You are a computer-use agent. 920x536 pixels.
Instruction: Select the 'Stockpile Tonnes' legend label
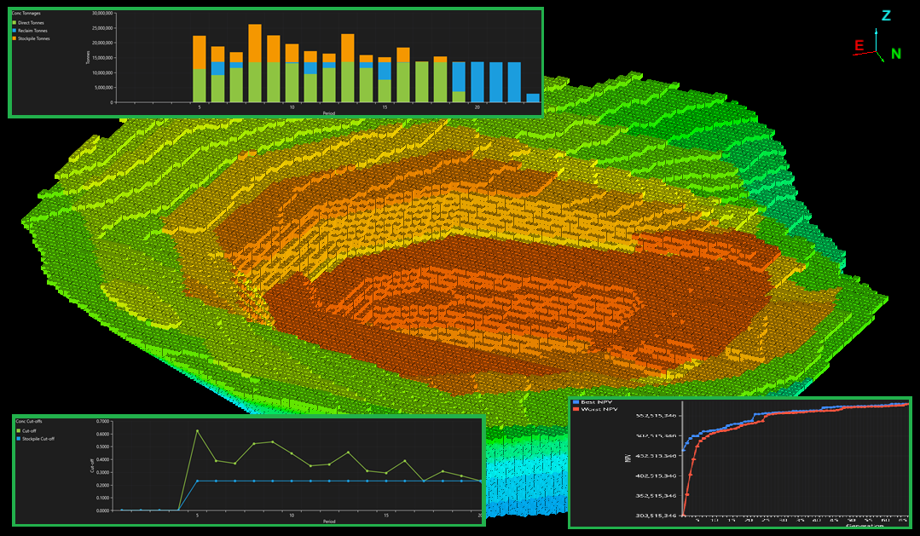33,38
